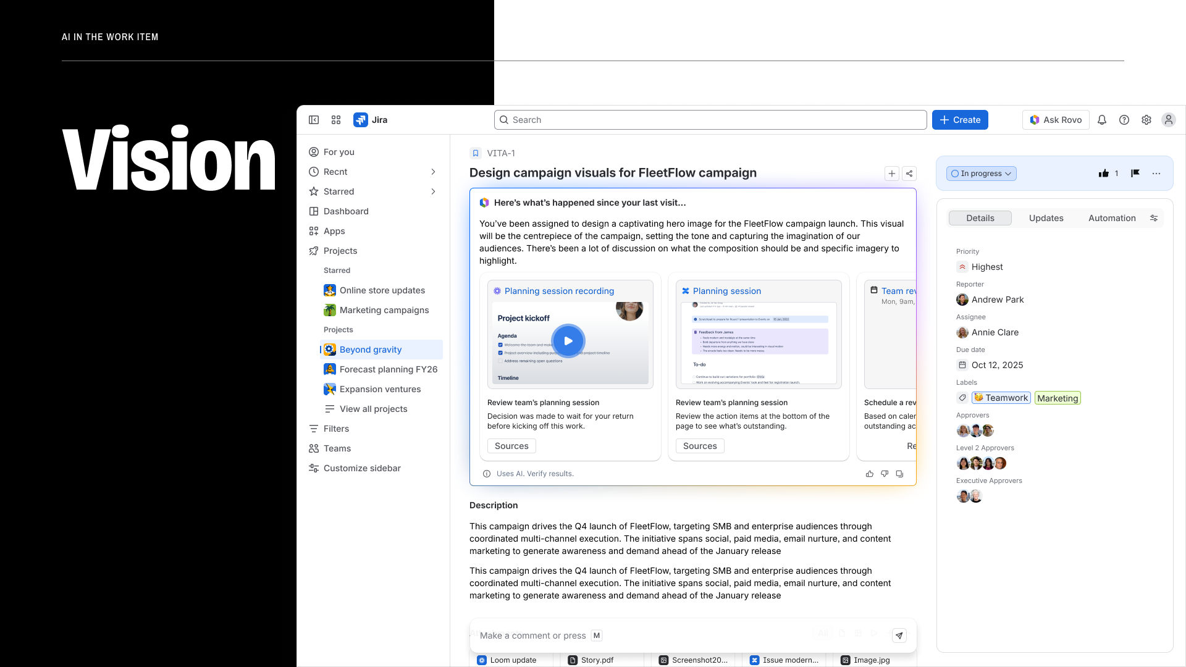Click Sources under Planning session recording card
The height and width of the screenshot is (667, 1186).
click(x=511, y=446)
